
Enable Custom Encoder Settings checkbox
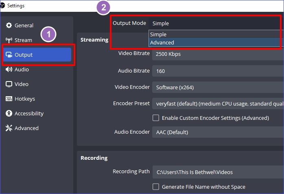pos(156,118)
